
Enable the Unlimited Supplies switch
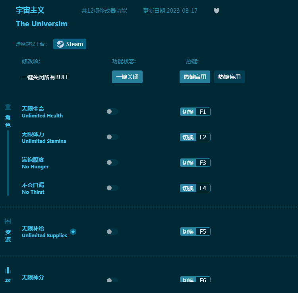[x=112, y=232]
